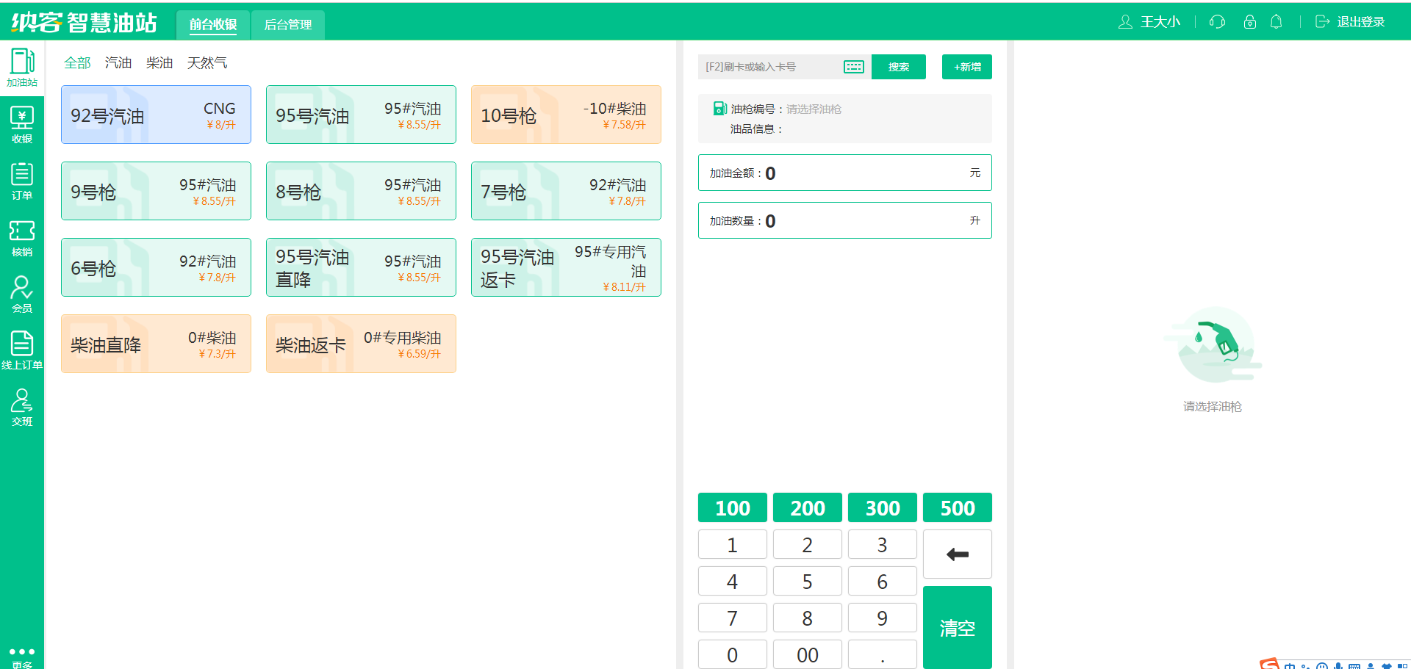Switch to the 后台管理 tab
Viewport: 1411px width, 669px height.
pos(287,25)
